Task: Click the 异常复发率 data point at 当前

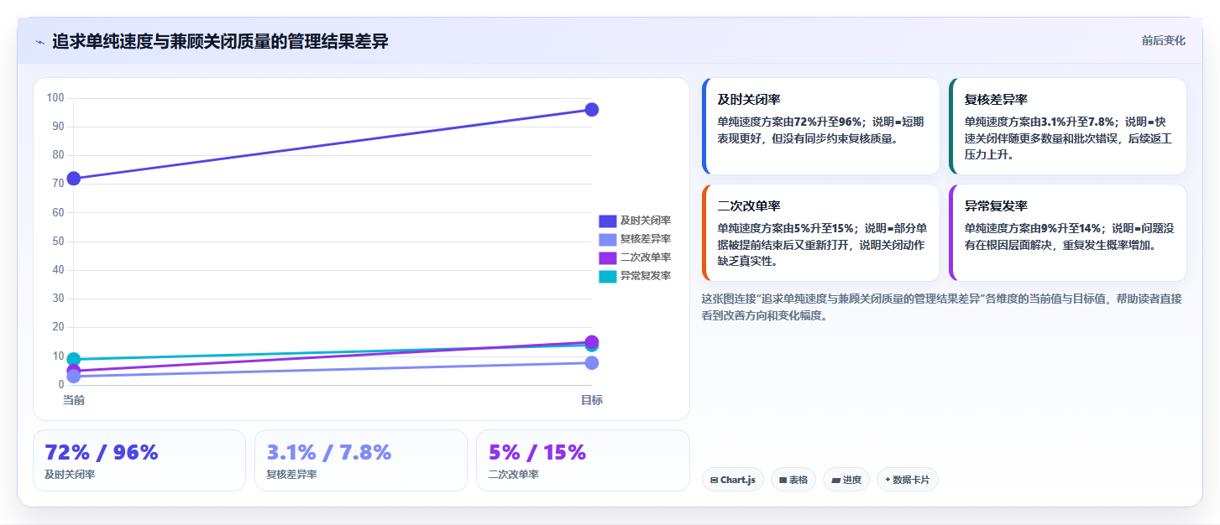Action: point(74,359)
